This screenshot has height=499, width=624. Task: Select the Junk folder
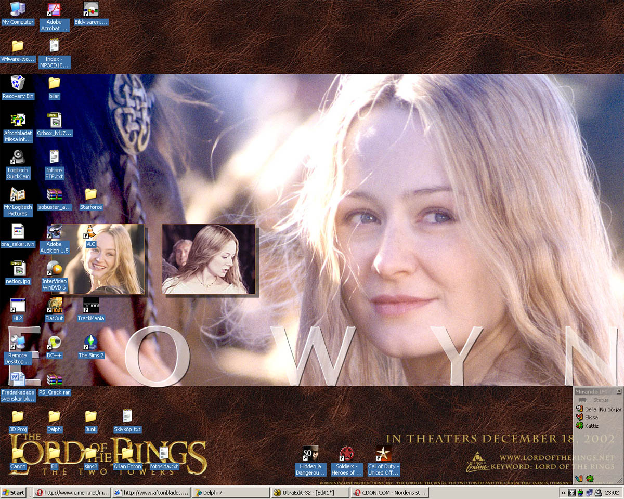click(x=91, y=421)
